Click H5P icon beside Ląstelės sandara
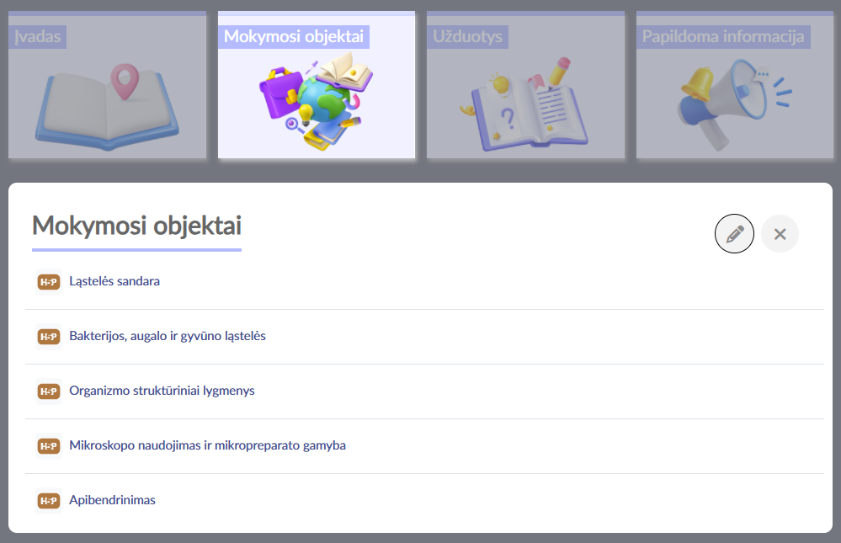Viewport: 841px width, 543px height. (49, 282)
